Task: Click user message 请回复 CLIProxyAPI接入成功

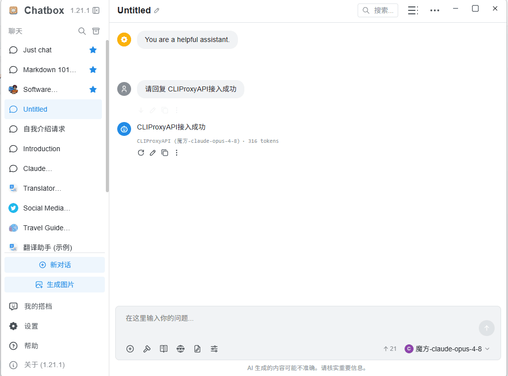Action: click(x=190, y=89)
